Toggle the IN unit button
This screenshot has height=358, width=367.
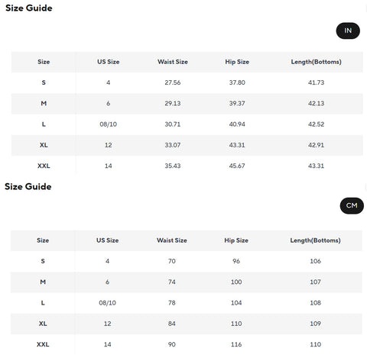click(x=348, y=31)
